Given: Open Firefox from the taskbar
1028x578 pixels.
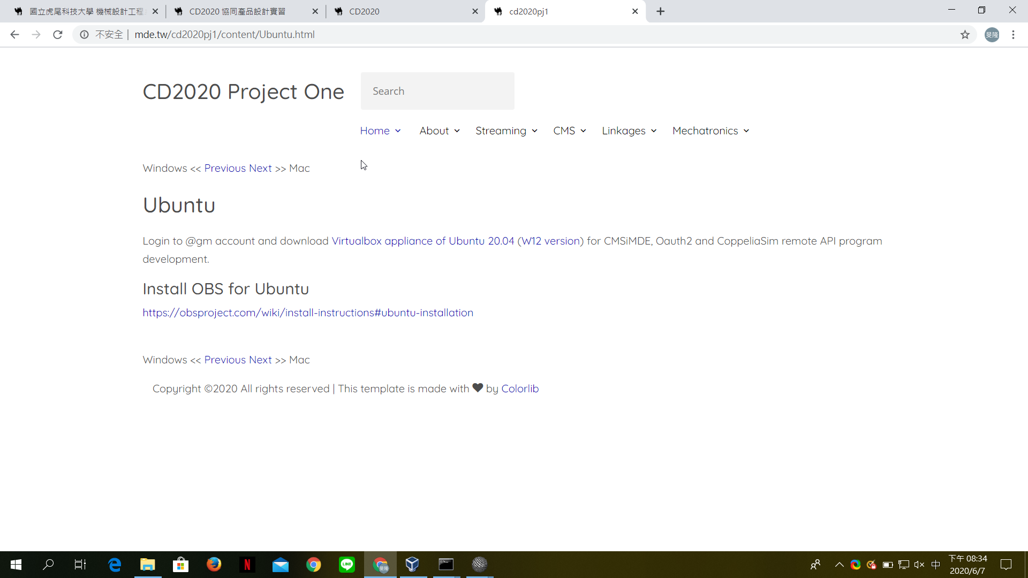Looking at the screenshot, I should coord(214,564).
